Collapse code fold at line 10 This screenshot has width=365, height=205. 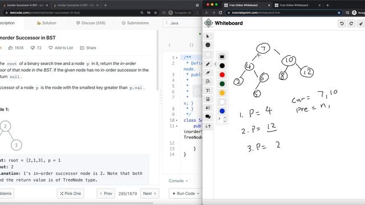tap(177, 120)
